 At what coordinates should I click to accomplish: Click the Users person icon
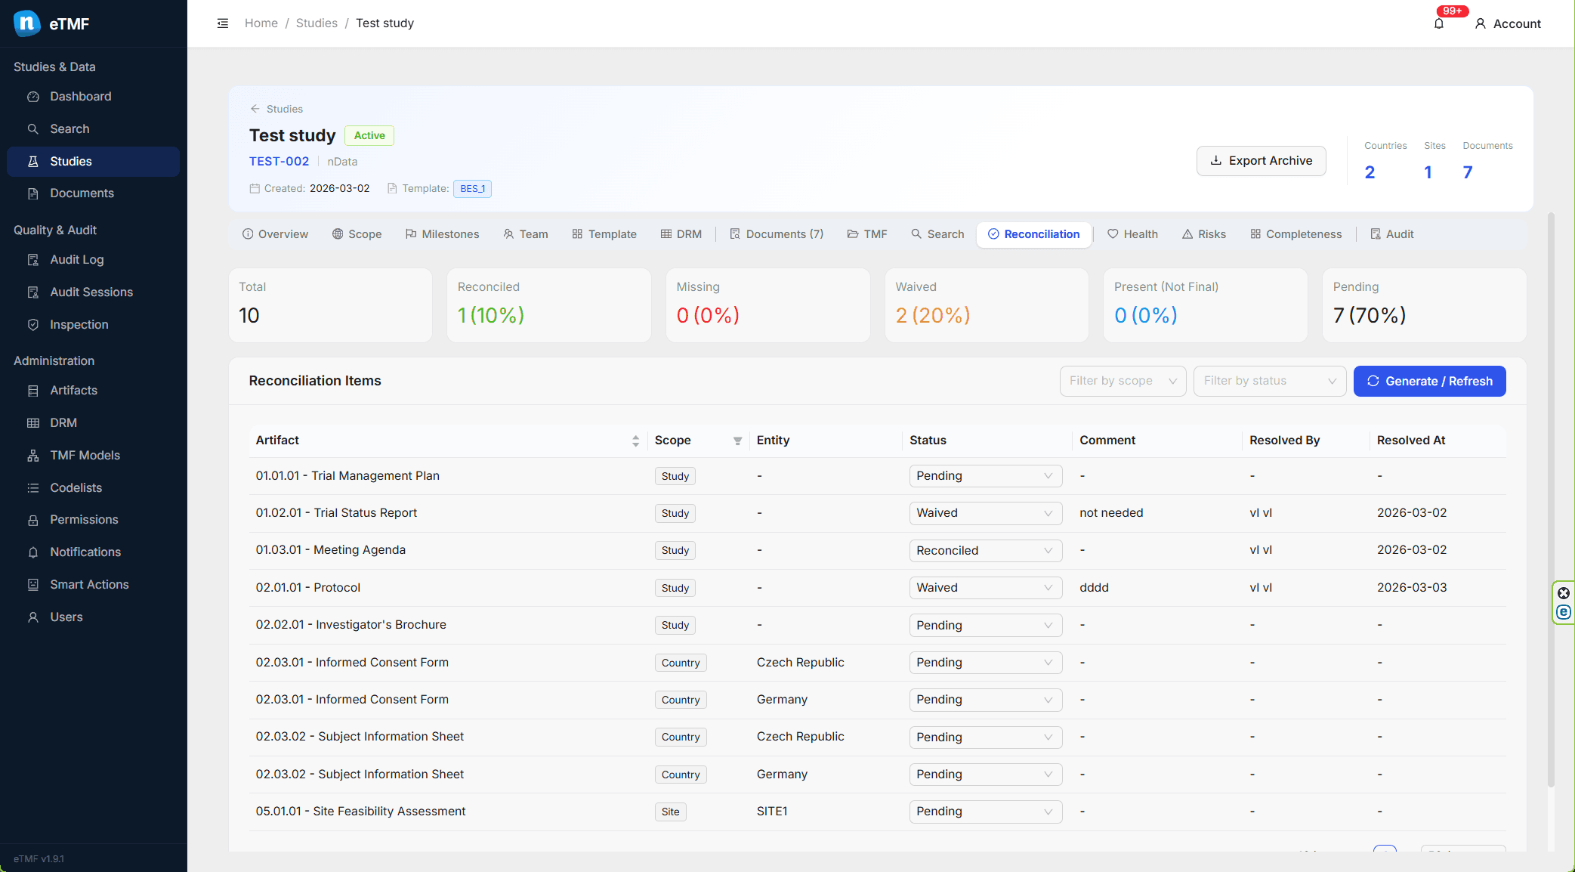tap(33, 617)
